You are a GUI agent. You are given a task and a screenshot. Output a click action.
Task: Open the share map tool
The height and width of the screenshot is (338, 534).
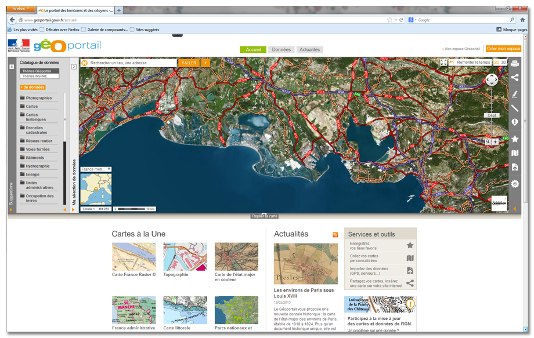click(514, 78)
